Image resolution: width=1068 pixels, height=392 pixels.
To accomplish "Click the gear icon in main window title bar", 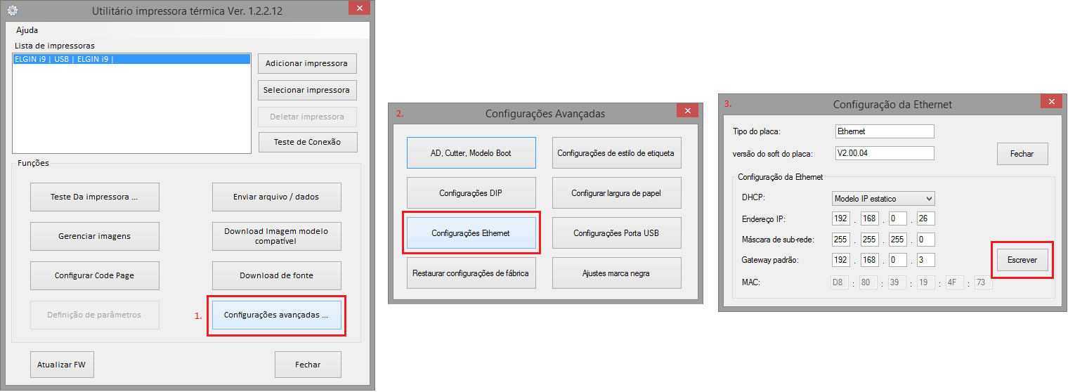I will point(12,11).
